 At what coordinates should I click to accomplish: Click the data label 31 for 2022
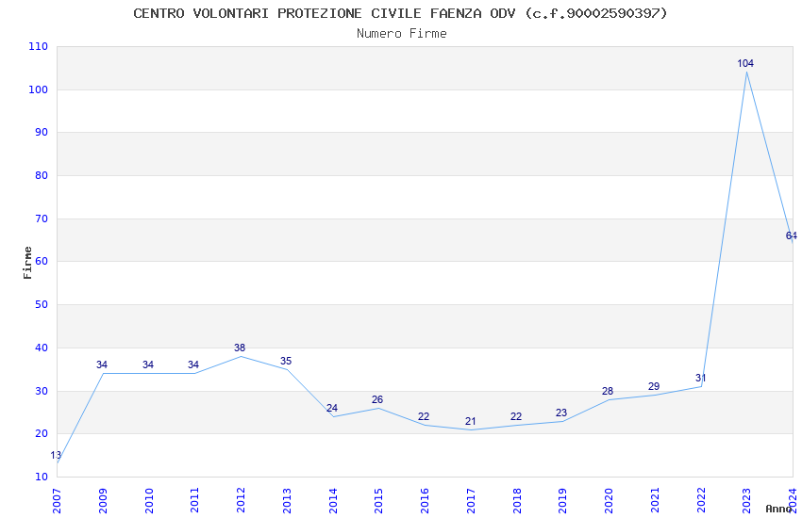pos(701,378)
